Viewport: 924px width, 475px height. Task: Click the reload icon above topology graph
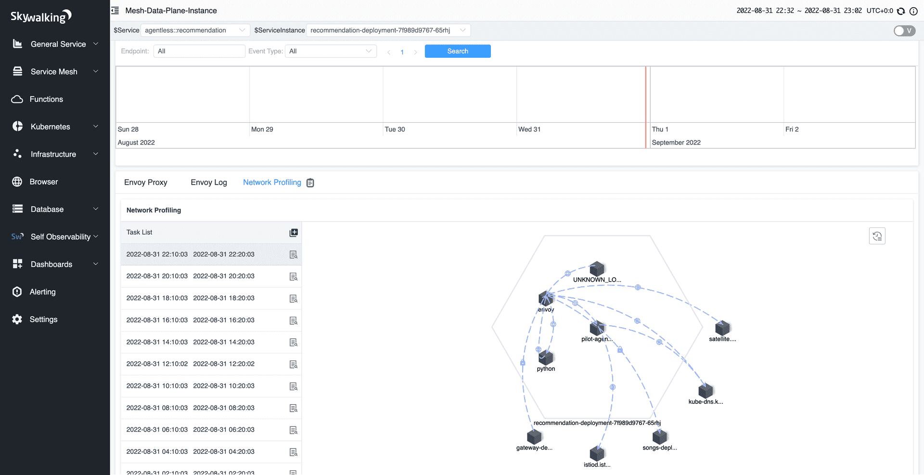(877, 236)
